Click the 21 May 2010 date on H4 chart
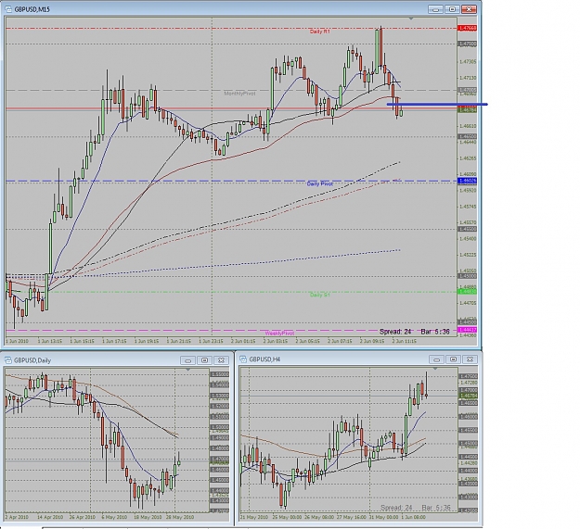Viewport: 580px width, 529px height. [x=254, y=517]
